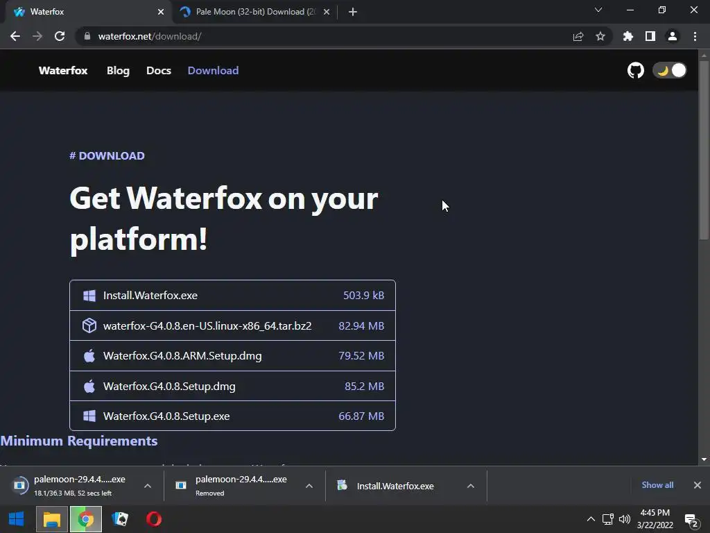Reload the Waterfox download page
This screenshot has width=710, height=533.
click(x=60, y=36)
